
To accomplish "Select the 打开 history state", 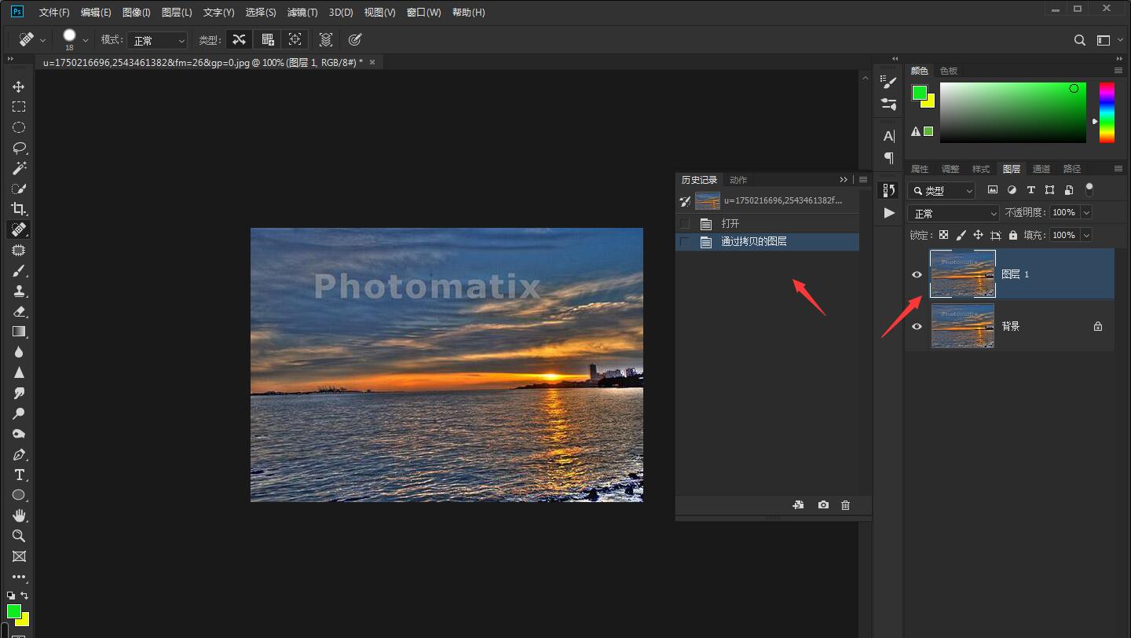I will 730,224.
